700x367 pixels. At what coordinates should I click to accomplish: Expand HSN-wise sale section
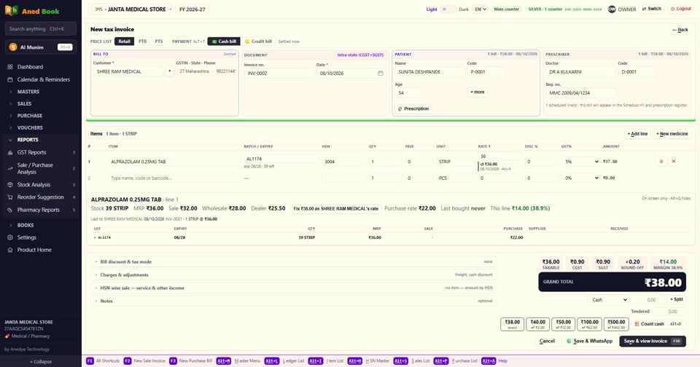pyautogui.click(x=294, y=288)
